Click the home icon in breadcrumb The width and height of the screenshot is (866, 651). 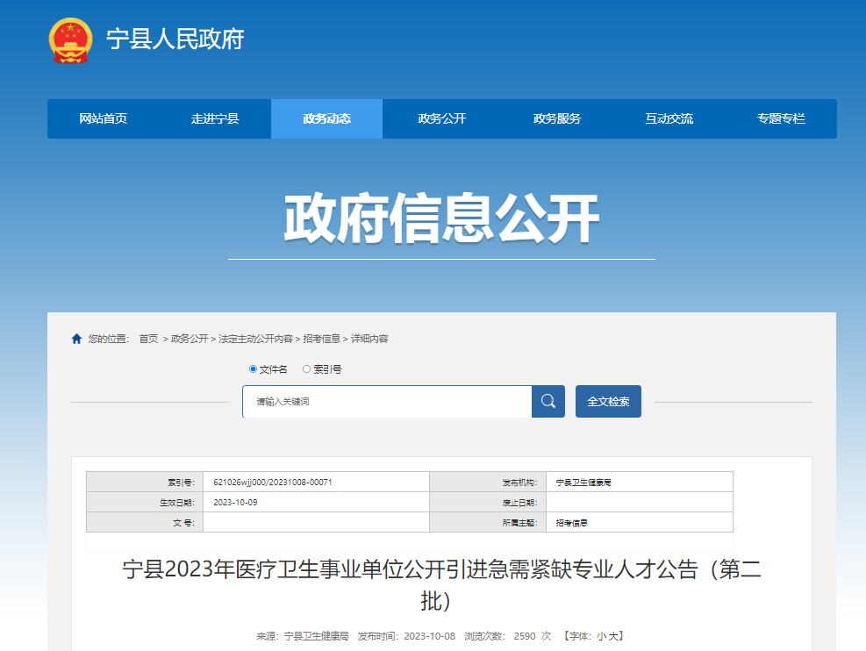coord(76,339)
